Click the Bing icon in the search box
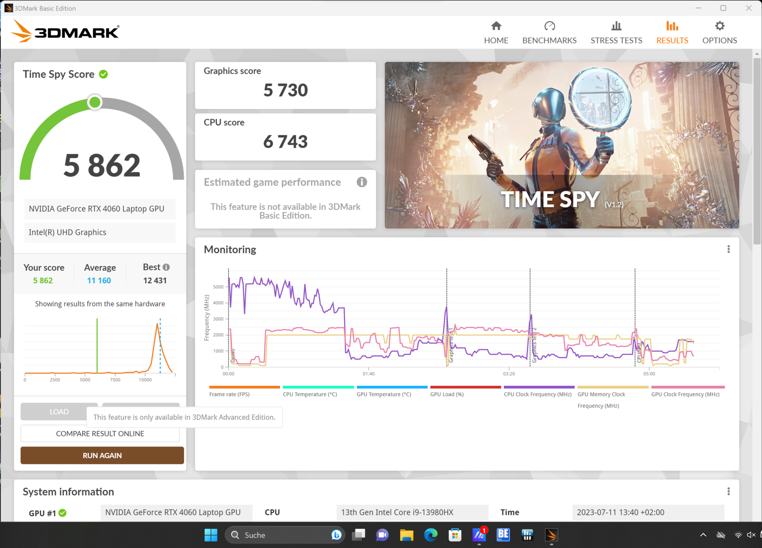The width and height of the screenshot is (762, 548). pos(336,535)
